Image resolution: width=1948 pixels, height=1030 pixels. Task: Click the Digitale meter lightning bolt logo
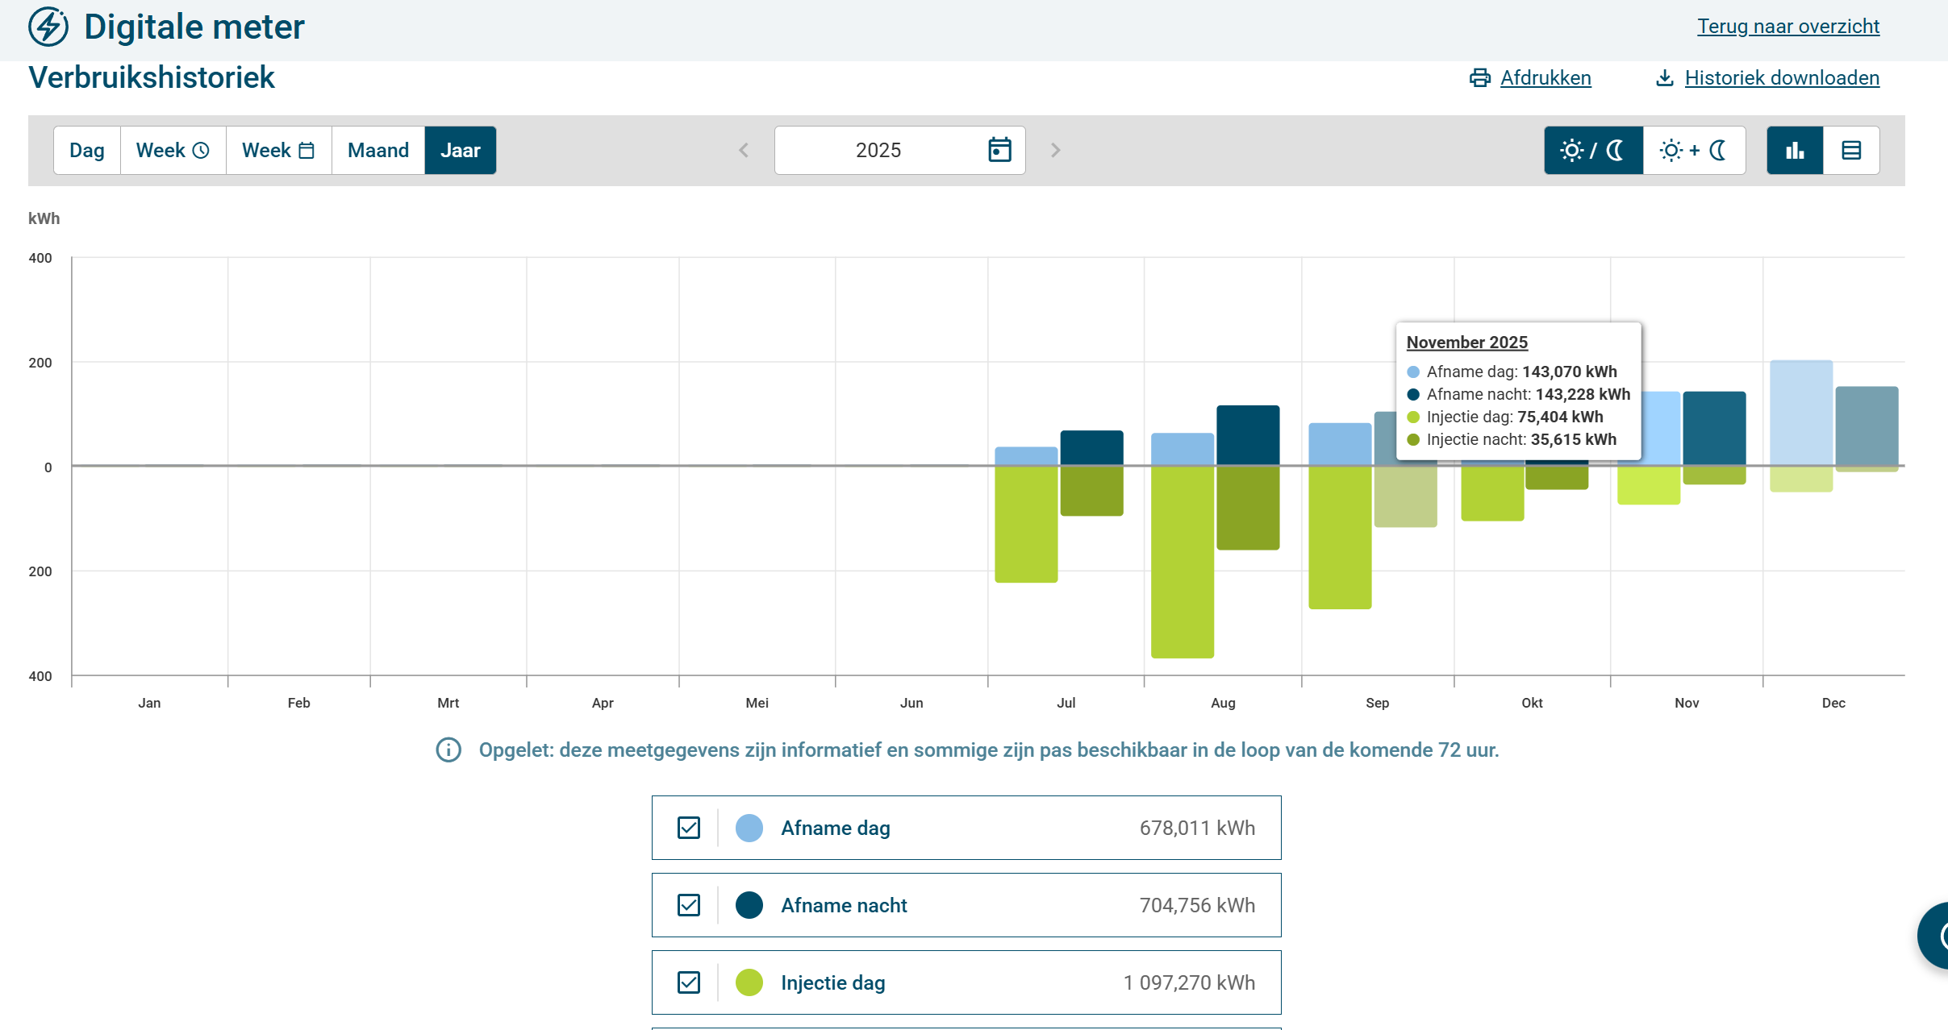point(48,27)
